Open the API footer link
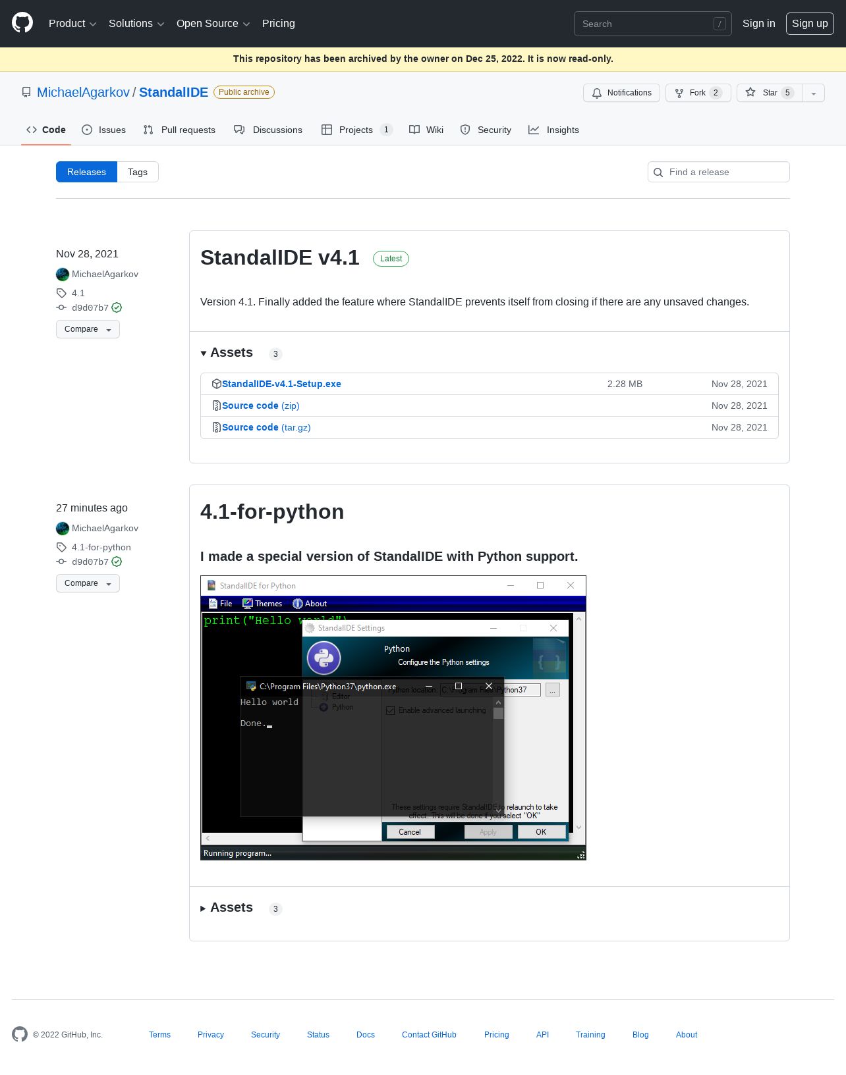Image resolution: width=846 pixels, height=1075 pixels. (x=542, y=1035)
